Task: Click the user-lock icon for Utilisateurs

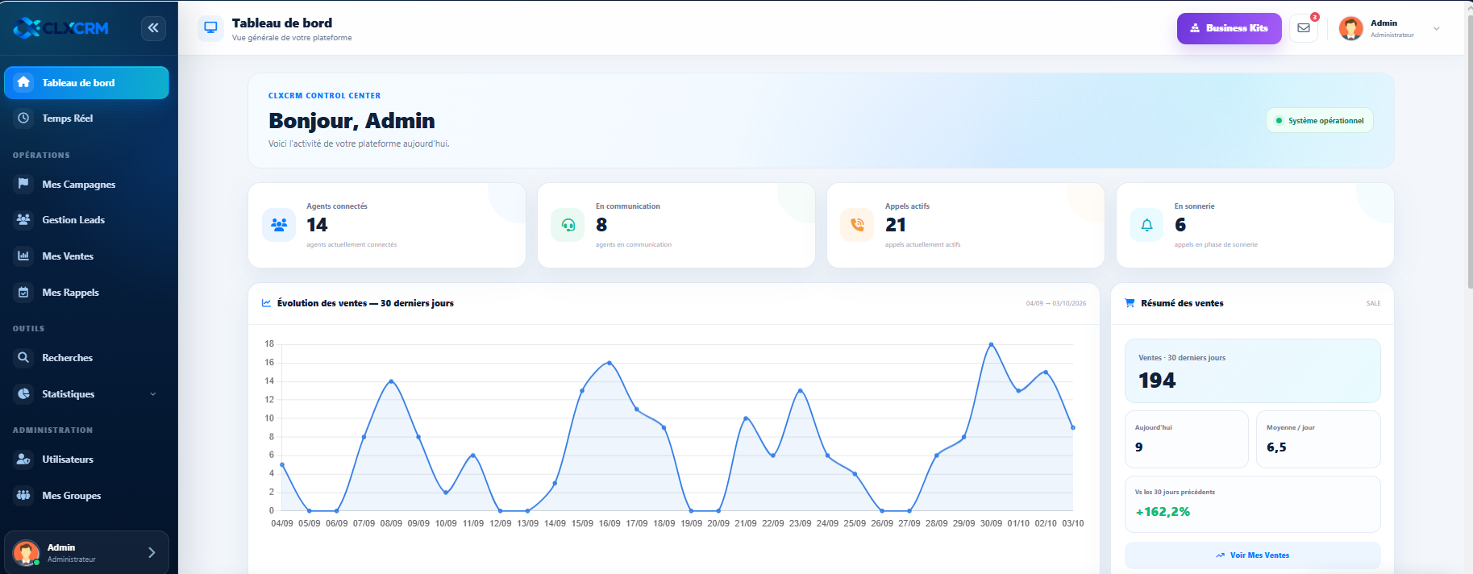Action: pos(23,459)
